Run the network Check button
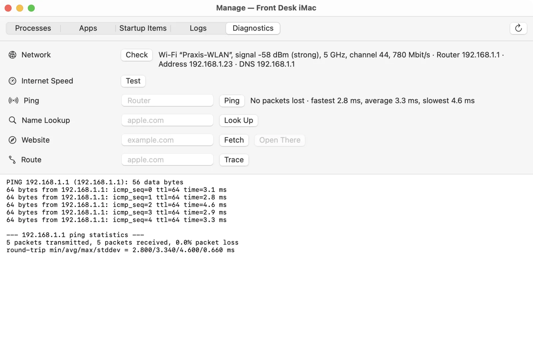The height and width of the screenshot is (364, 533). 137,55
